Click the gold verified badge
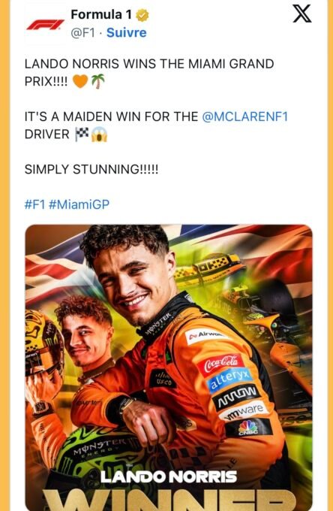Viewport: 333px width, 511px height. (x=142, y=15)
